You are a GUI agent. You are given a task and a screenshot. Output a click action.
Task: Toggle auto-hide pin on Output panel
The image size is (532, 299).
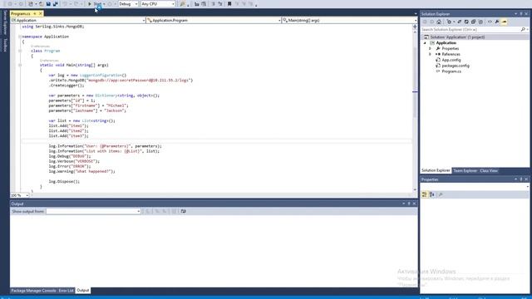pyautogui.click(x=409, y=203)
